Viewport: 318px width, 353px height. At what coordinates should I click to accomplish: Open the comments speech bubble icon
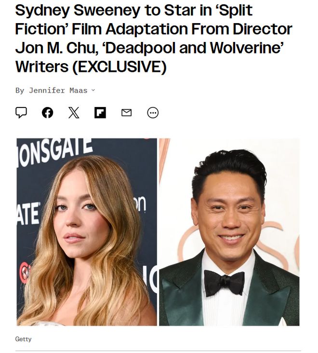[x=21, y=112]
